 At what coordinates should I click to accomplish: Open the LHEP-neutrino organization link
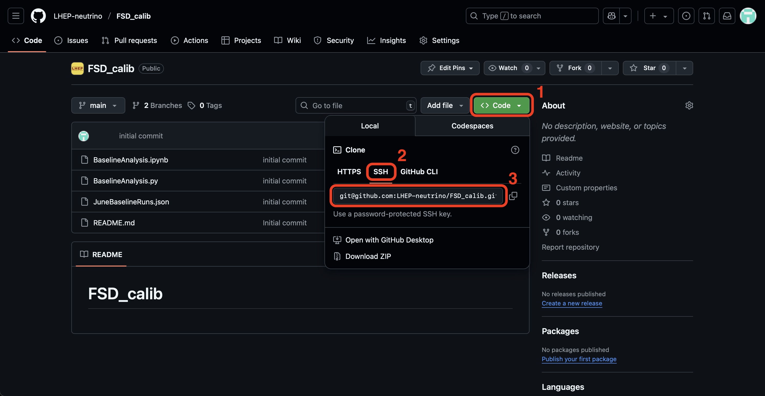[78, 16]
